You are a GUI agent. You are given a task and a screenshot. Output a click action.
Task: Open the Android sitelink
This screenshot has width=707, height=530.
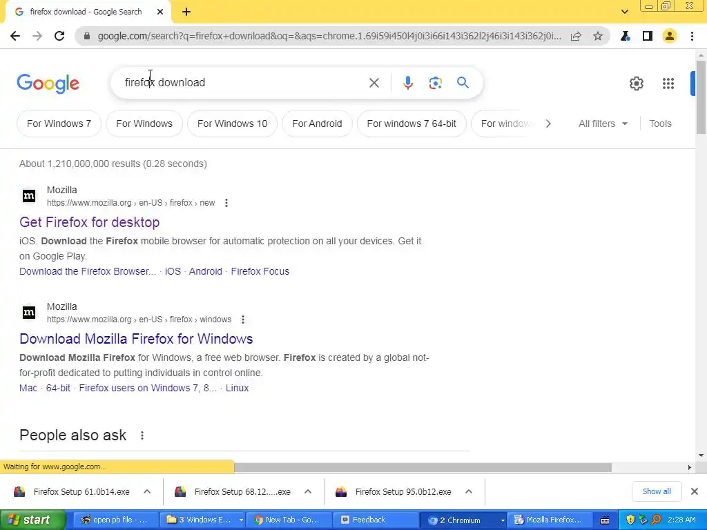[x=206, y=271]
